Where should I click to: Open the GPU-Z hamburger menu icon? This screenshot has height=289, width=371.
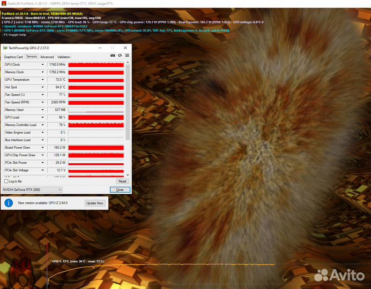(x=127, y=55)
